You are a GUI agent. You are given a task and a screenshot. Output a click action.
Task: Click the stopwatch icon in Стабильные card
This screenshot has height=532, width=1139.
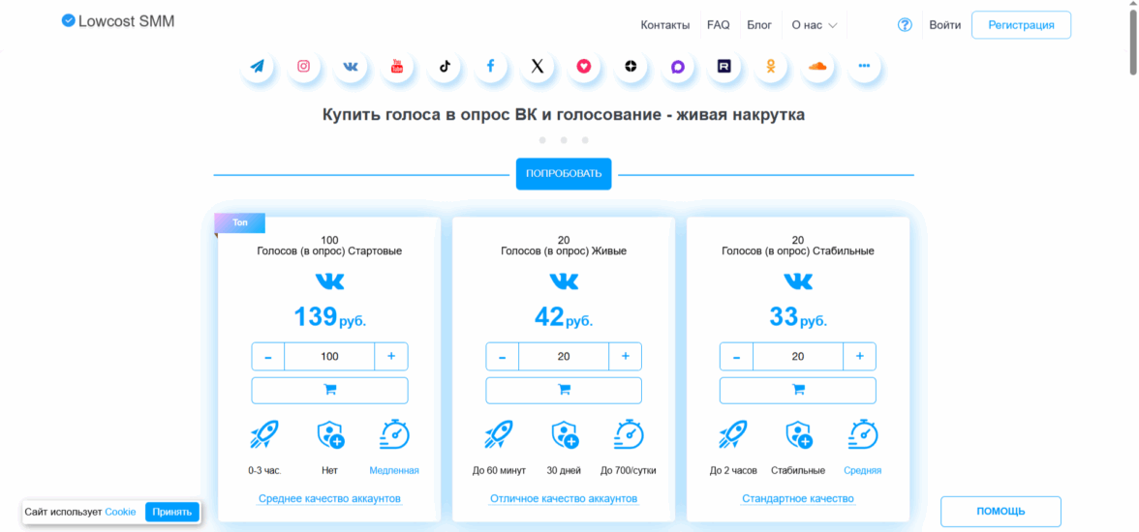pos(863,434)
